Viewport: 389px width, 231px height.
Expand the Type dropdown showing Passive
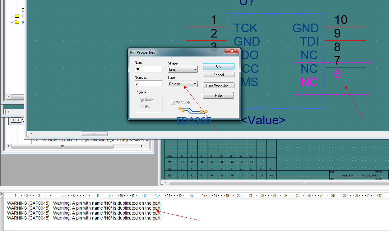point(183,84)
